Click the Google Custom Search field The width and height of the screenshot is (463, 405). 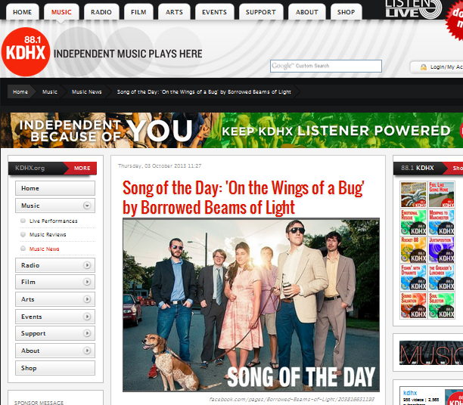[326, 66]
